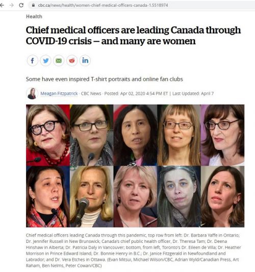255x272 pixels.
Task: Click the top-right portrait in the collage
Action: (x=222, y=135)
